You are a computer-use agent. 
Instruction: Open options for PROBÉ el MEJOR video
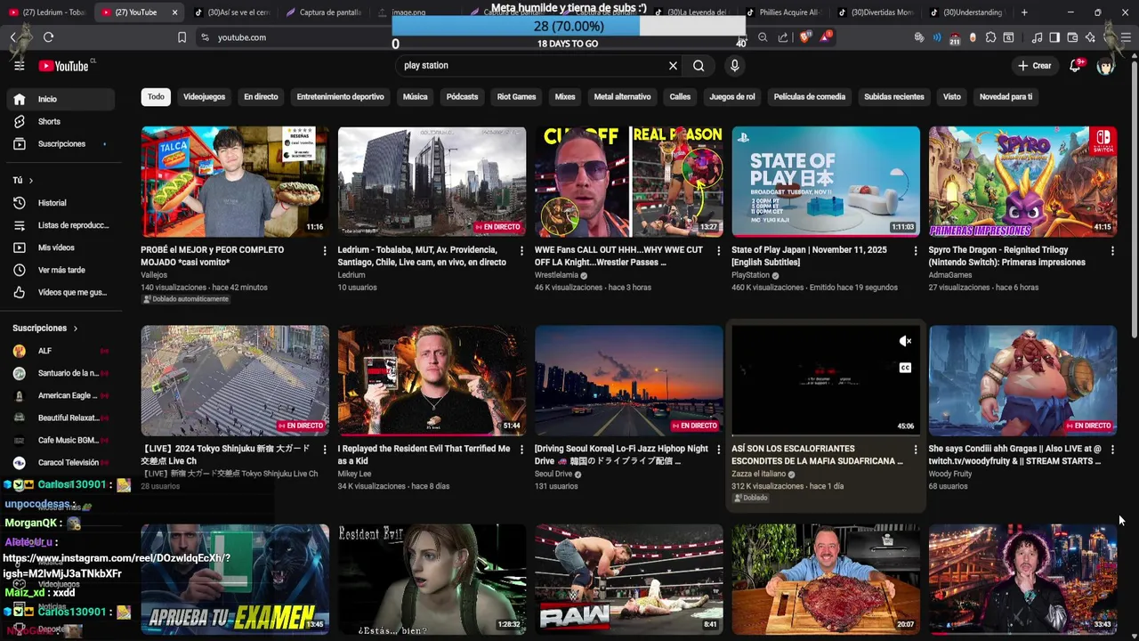pos(324,251)
